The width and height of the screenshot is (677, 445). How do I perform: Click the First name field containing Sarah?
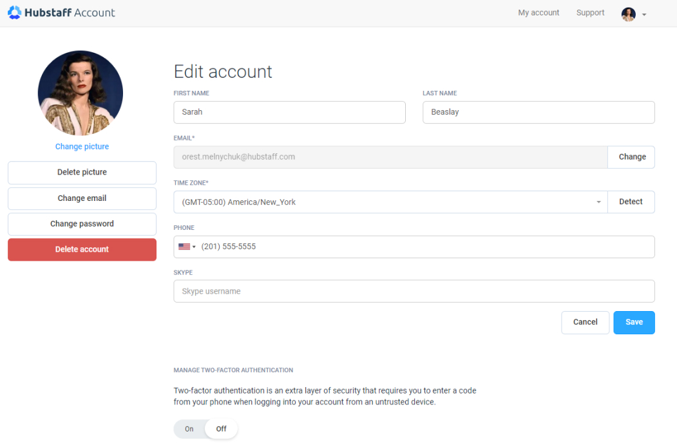289,112
